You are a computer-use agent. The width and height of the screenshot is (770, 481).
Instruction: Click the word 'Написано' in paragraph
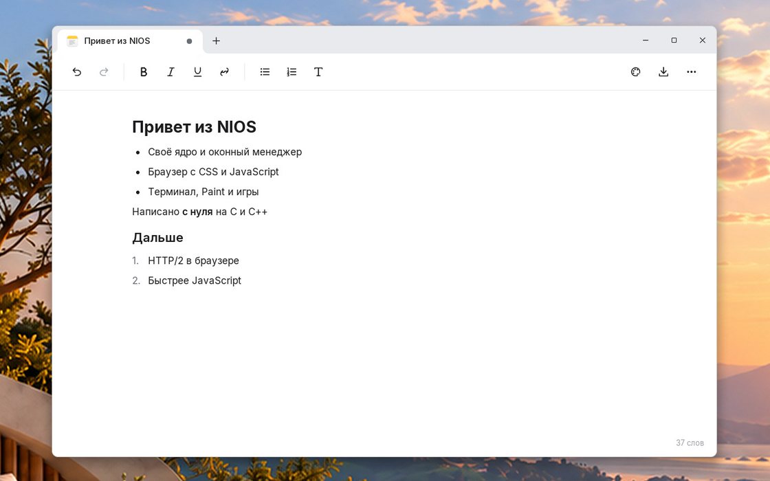pyautogui.click(x=155, y=212)
